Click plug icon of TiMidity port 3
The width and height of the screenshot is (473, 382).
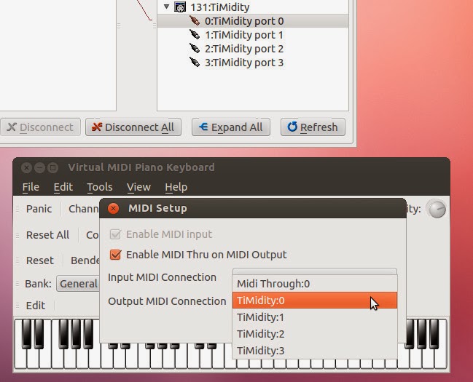pos(195,62)
